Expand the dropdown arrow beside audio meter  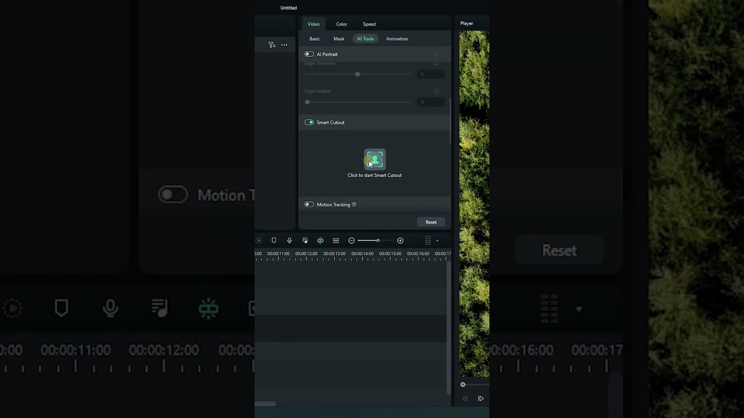point(437,241)
